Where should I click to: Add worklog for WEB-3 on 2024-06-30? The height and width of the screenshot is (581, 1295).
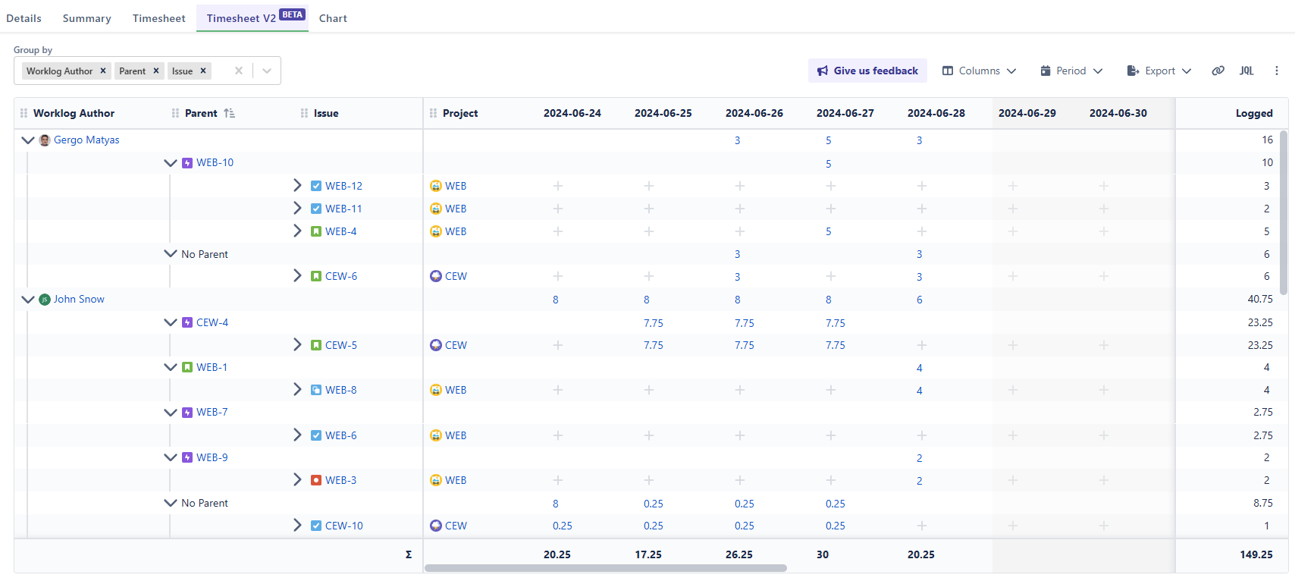pos(1103,480)
